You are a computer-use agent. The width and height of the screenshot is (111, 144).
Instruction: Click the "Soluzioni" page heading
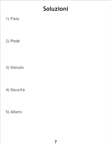(56, 9)
